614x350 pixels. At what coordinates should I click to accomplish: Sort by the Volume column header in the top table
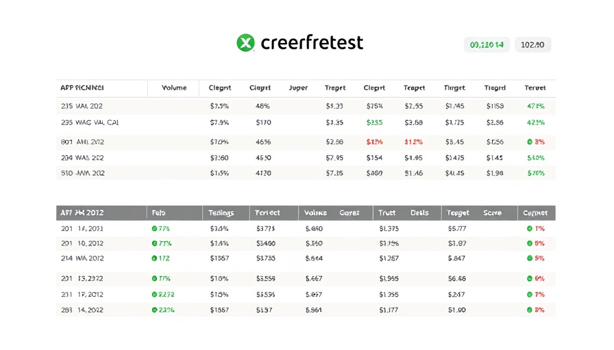174,88
